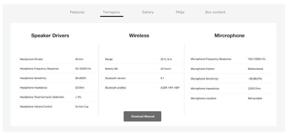
Task: Click the Headphone Frequency Response label
Action: [x=39, y=69]
